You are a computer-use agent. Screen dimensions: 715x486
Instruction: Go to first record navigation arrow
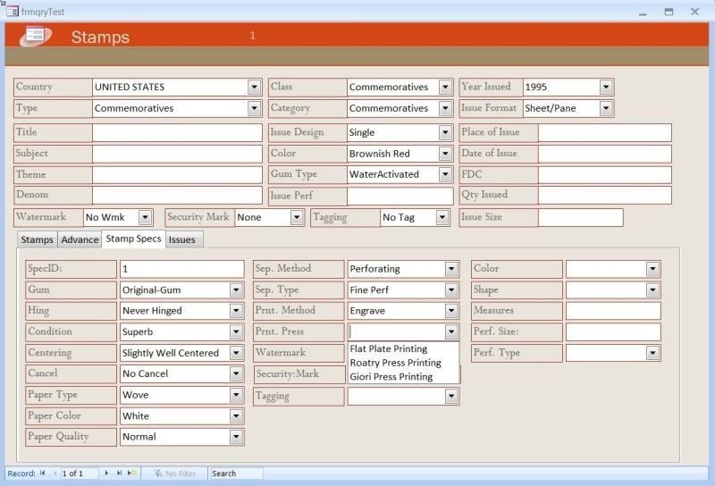(42, 473)
